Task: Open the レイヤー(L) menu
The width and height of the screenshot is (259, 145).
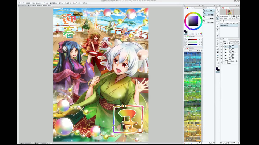Action: [45, 3]
